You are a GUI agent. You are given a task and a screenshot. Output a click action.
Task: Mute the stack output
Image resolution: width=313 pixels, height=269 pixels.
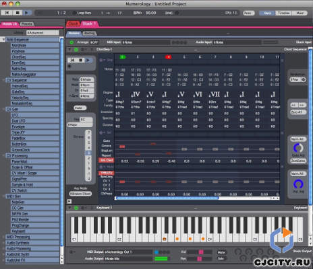221,252
